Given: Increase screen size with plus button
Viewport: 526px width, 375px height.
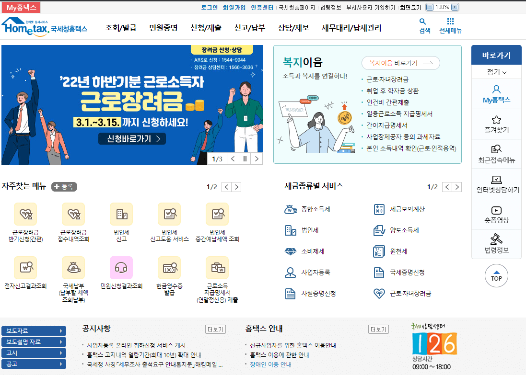Looking at the screenshot, I should click(455, 7).
